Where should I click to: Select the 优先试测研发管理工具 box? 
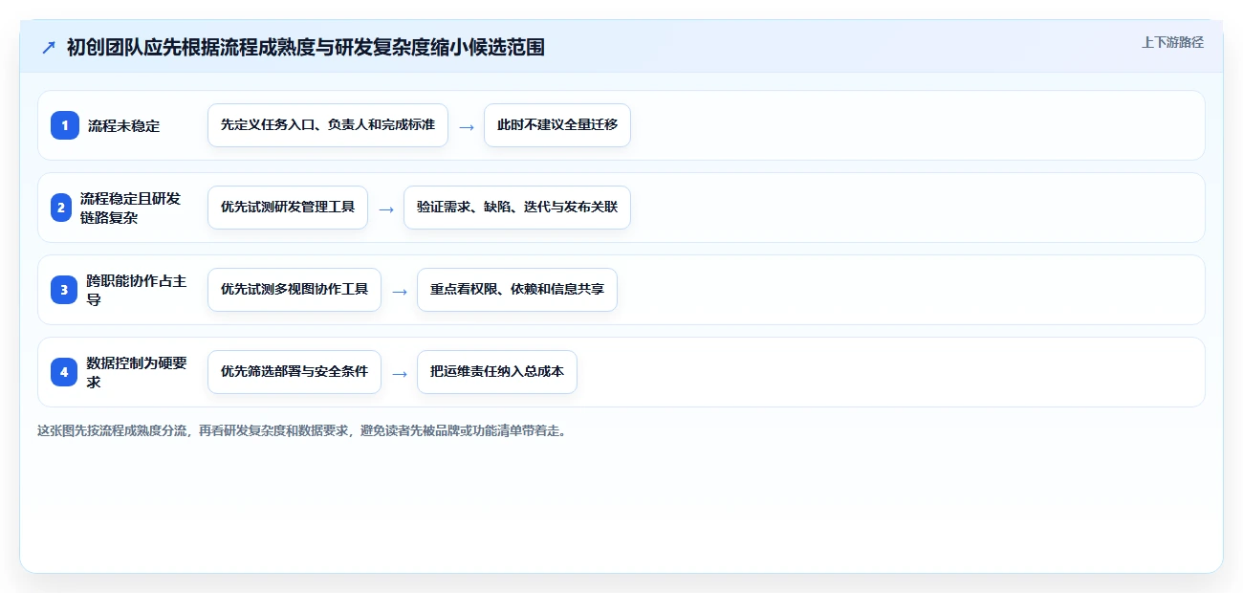tap(288, 208)
